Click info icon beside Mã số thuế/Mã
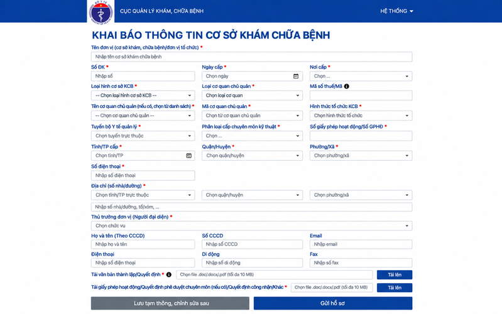 [346, 87]
